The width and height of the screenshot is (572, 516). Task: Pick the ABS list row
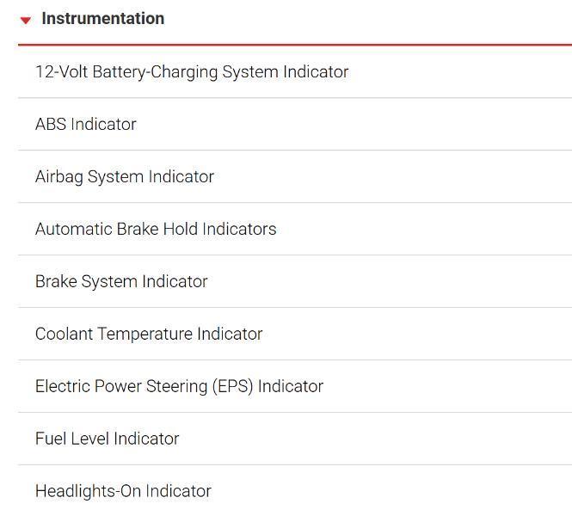pos(86,125)
